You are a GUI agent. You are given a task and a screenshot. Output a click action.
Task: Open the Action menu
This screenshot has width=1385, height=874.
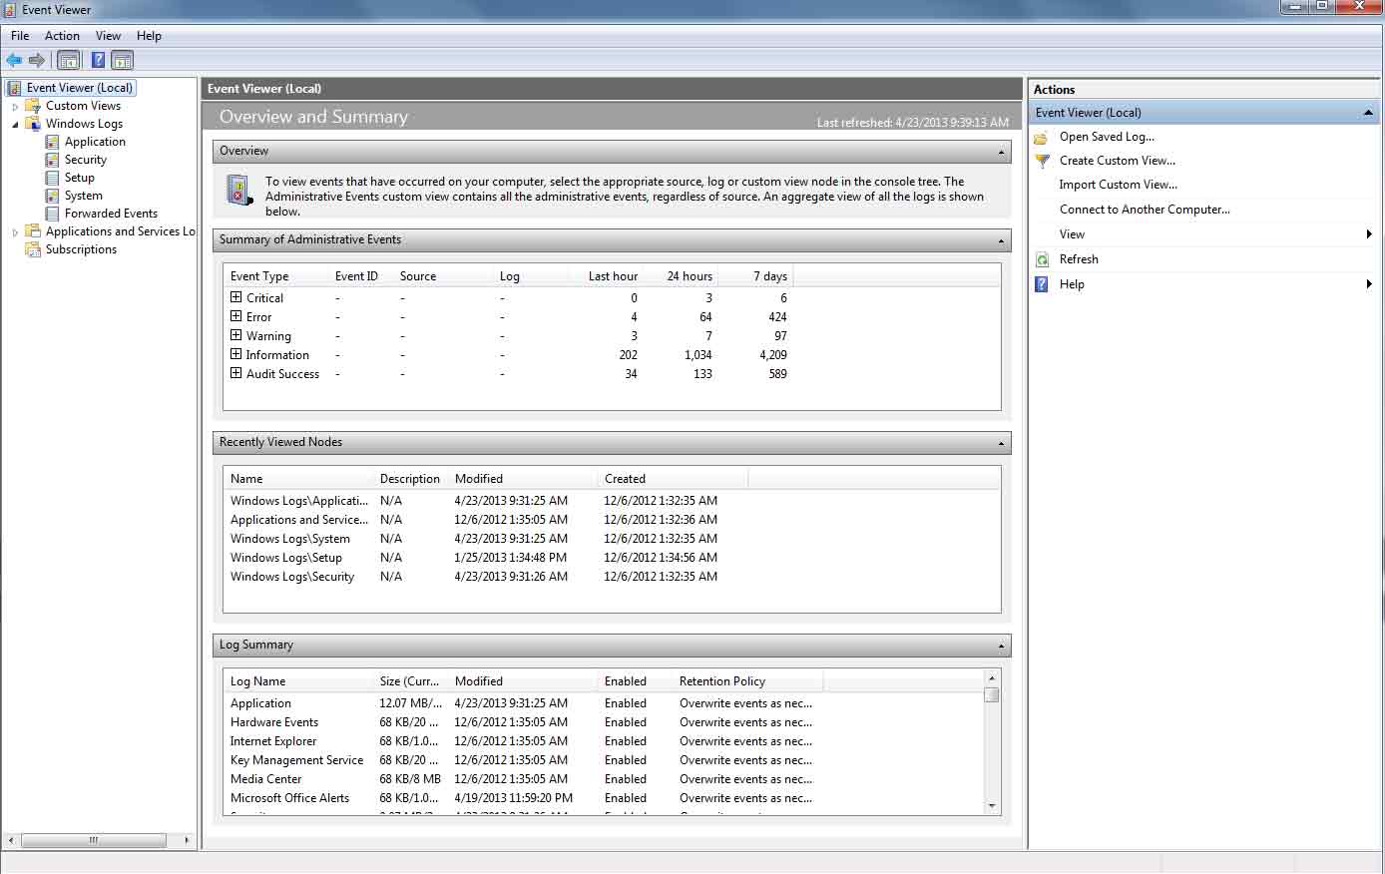[x=62, y=36]
